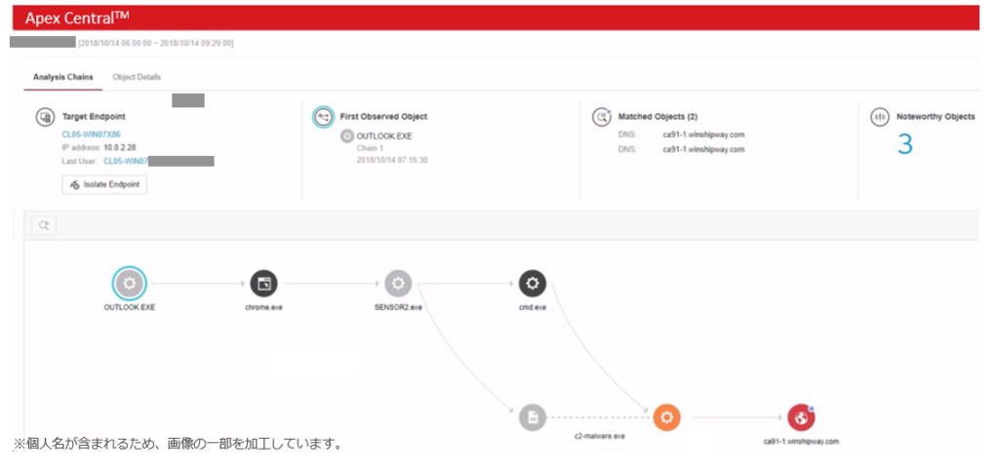Click the ca91-1.winshipway.com label under the red node
999x473 pixels.
[802, 441]
